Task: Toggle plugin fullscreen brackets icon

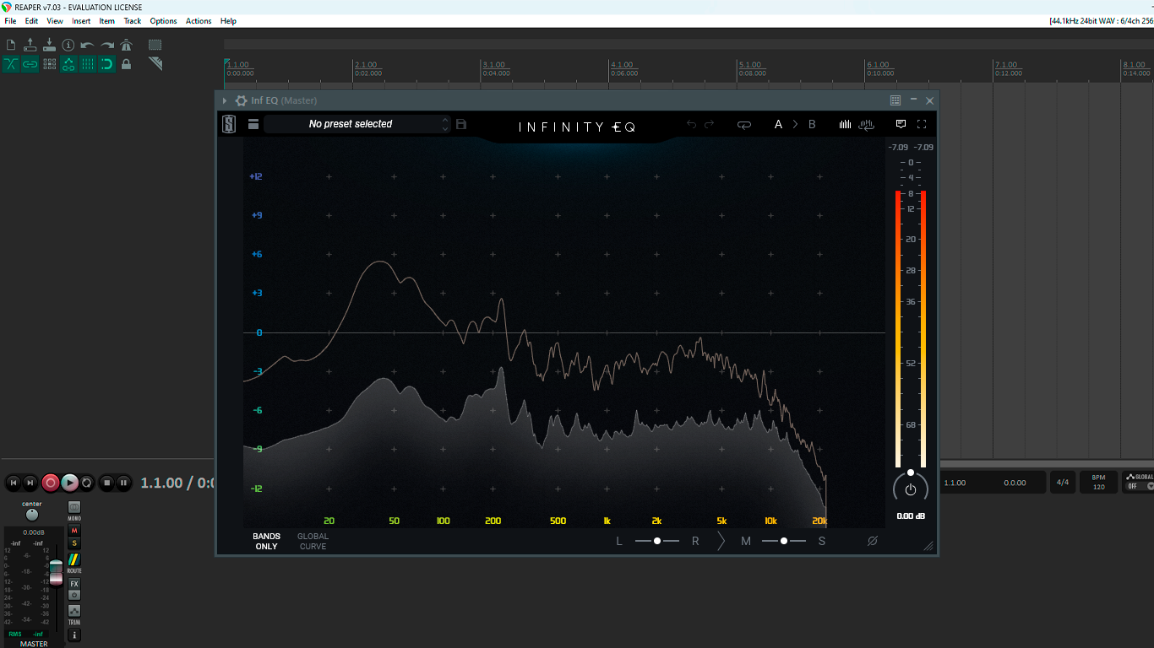Action: (922, 124)
